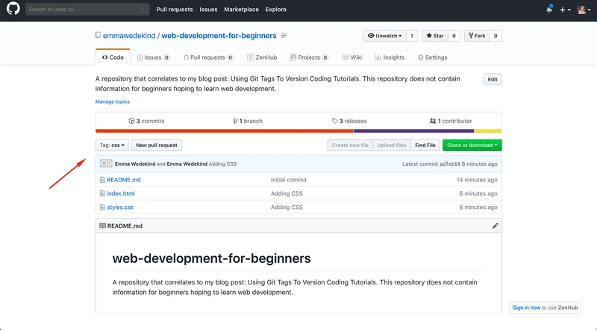Click the yellow language bar segment
The image size is (597, 330).
coord(488,131)
